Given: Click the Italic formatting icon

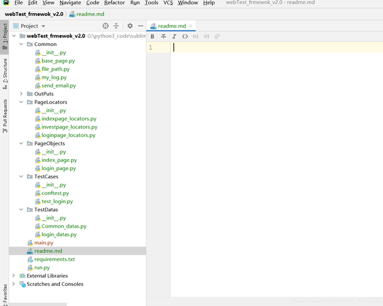Looking at the screenshot, I should 174,37.
